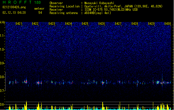Click the HROFFT 1.0.0 title text
The width and height of the screenshot is (174, 110).
click(22, 2)
